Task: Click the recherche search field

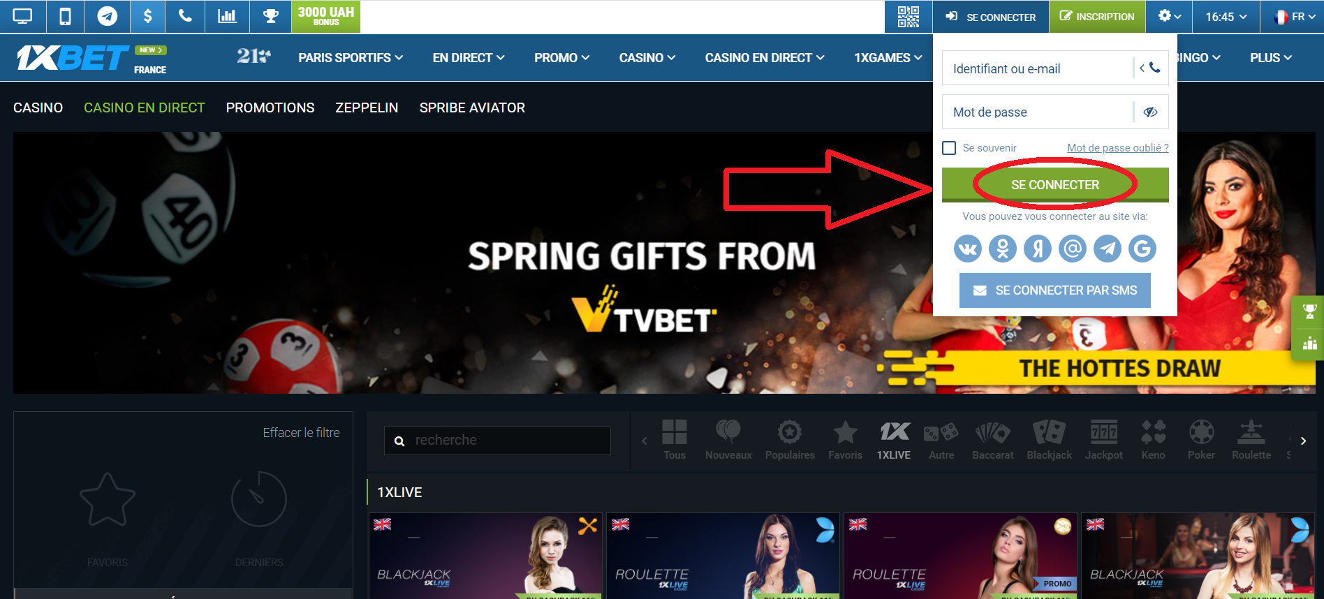Action: [497, 441]
